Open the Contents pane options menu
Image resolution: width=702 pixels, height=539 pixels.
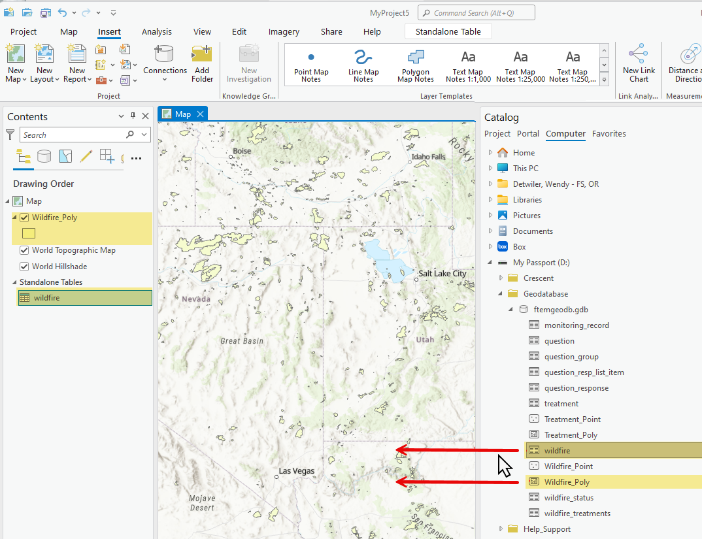[x=121, y=116]
